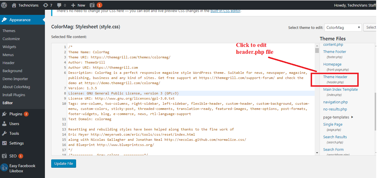The width and height of the screenshot is (377, 178).
Task: Click the code editor scroll up arrow
Action: pyautogui.click(x=317, y=46)
